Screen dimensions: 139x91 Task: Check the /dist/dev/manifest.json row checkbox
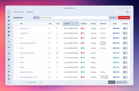click(x=17, y=77)
